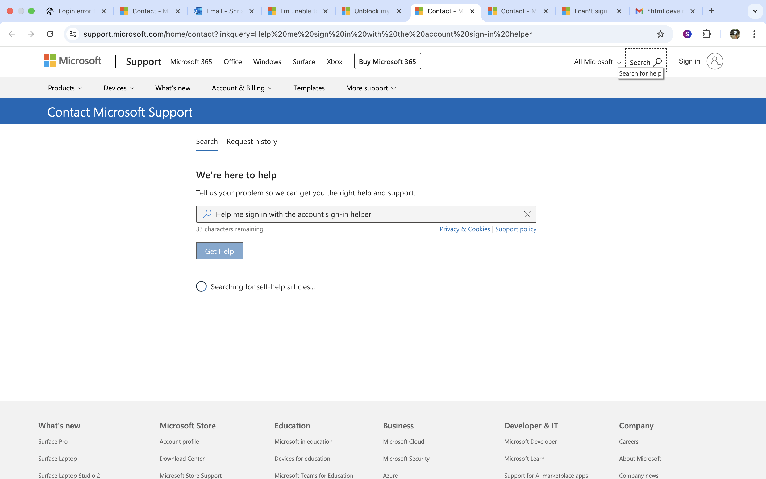Click the Sign in link

coord(689,61)
